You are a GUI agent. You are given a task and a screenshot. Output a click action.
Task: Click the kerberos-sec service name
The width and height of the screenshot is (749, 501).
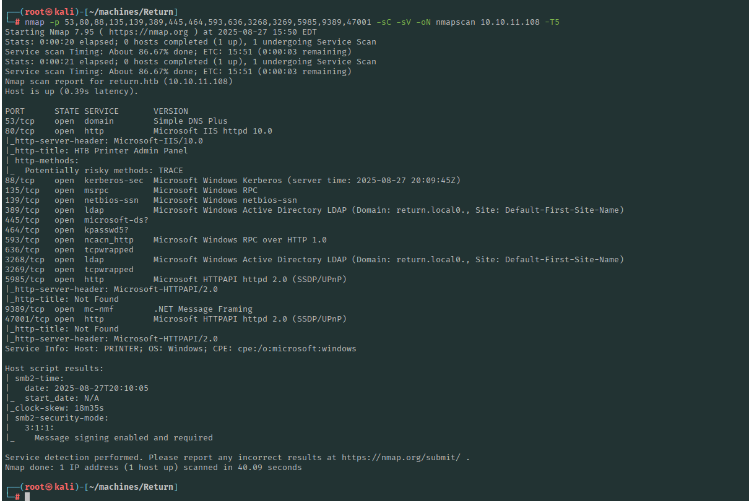click(113, 181)
